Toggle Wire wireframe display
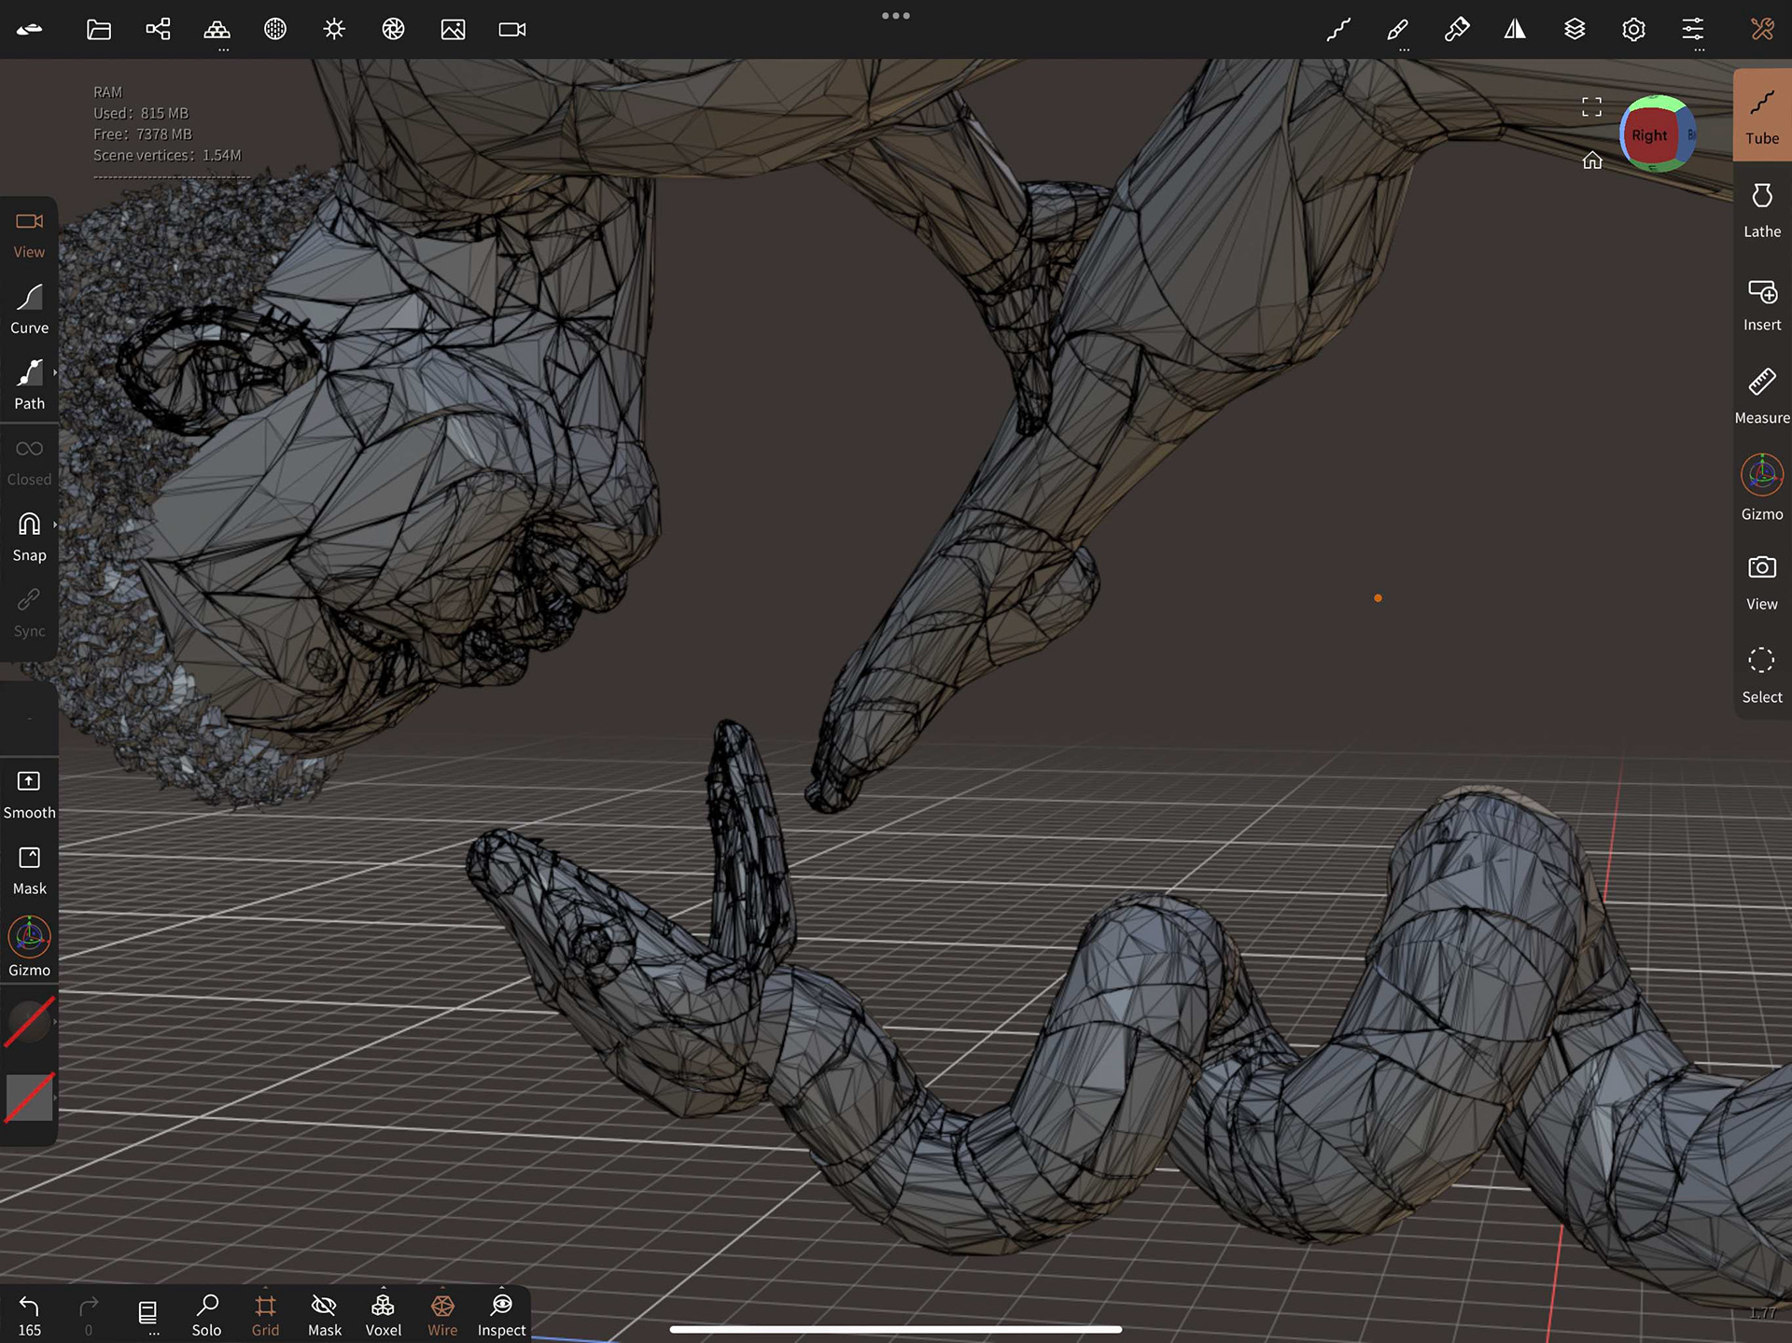 point(442,1314)
